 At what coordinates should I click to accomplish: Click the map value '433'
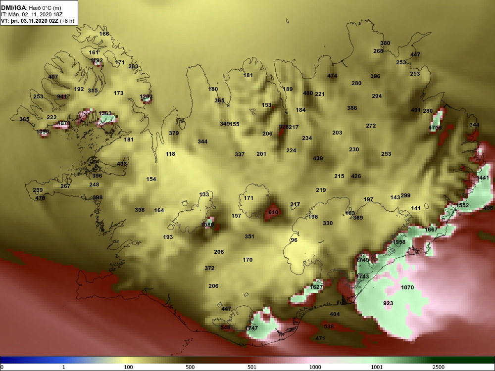[122, 164]
